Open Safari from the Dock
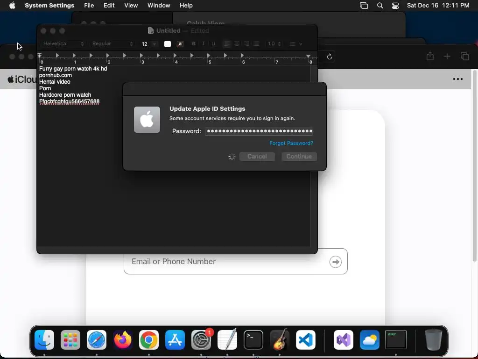The height and width of the screenshot is (359, 478). coord(97,340)
